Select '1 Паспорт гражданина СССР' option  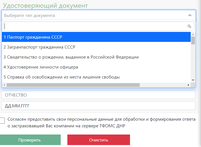pos(96,37)
